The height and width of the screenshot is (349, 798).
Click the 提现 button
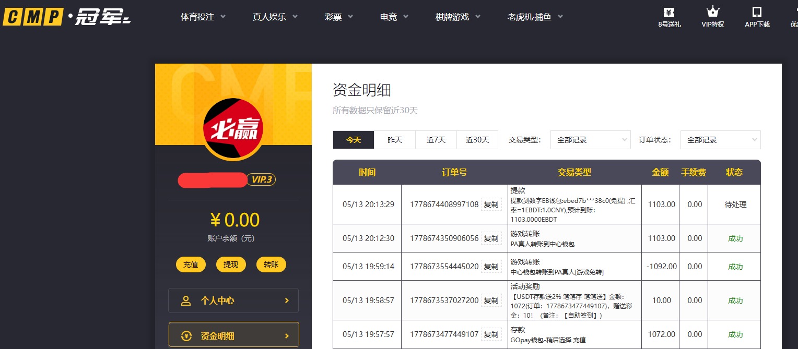(x=231, y=264)
